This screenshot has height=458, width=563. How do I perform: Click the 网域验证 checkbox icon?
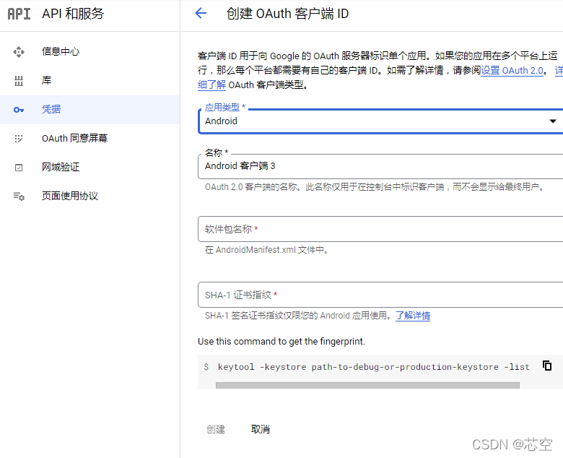tap(19, 168)
